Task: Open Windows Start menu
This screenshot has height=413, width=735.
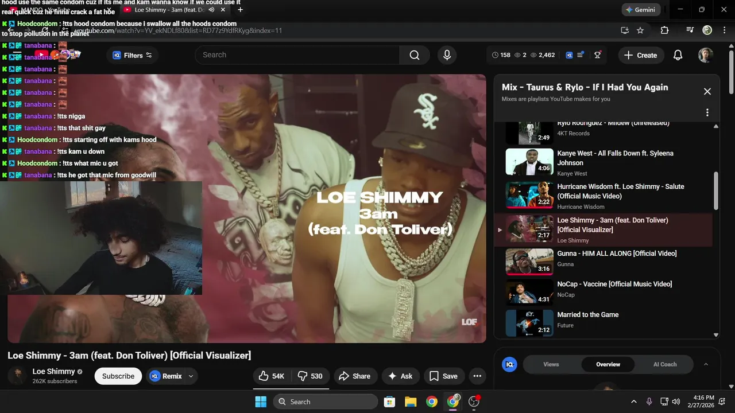Action: [x=260, y=402]
